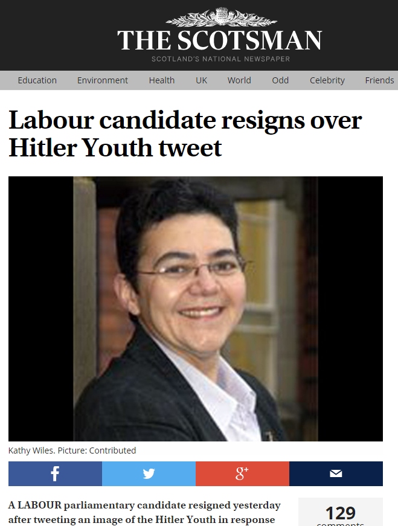Screen dimensions: 398x526
Task: Click the Labour candidate resigns headline
Action: point(185,133)
